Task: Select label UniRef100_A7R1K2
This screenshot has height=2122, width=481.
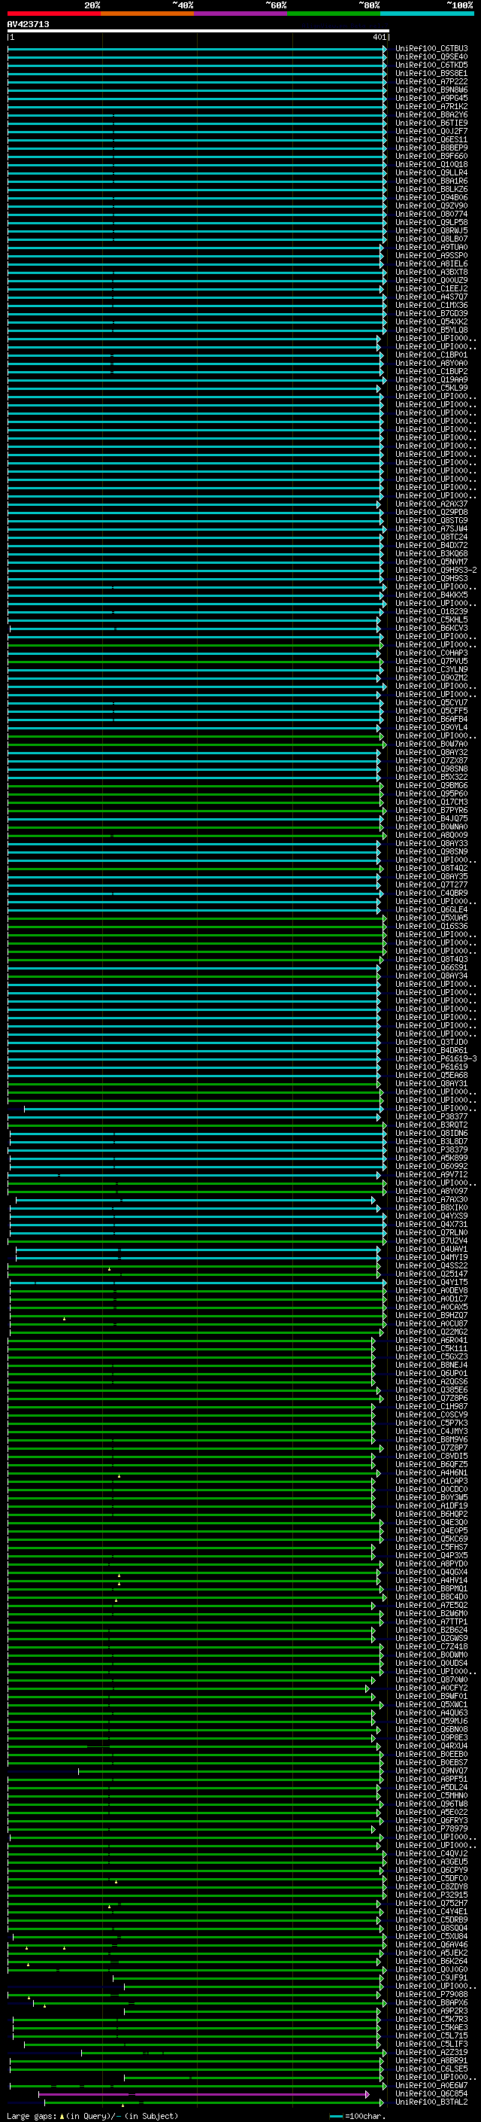Action: pos(431,106)
